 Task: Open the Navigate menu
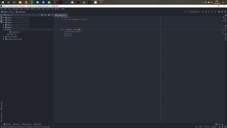coord(15,9)
